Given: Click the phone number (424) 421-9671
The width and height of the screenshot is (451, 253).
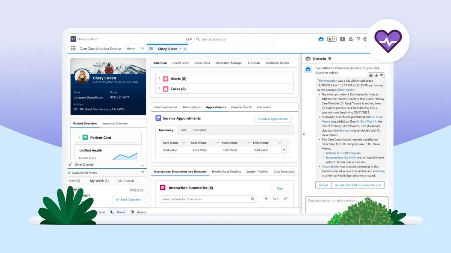Looking at the screenshot, I should 120,97.
